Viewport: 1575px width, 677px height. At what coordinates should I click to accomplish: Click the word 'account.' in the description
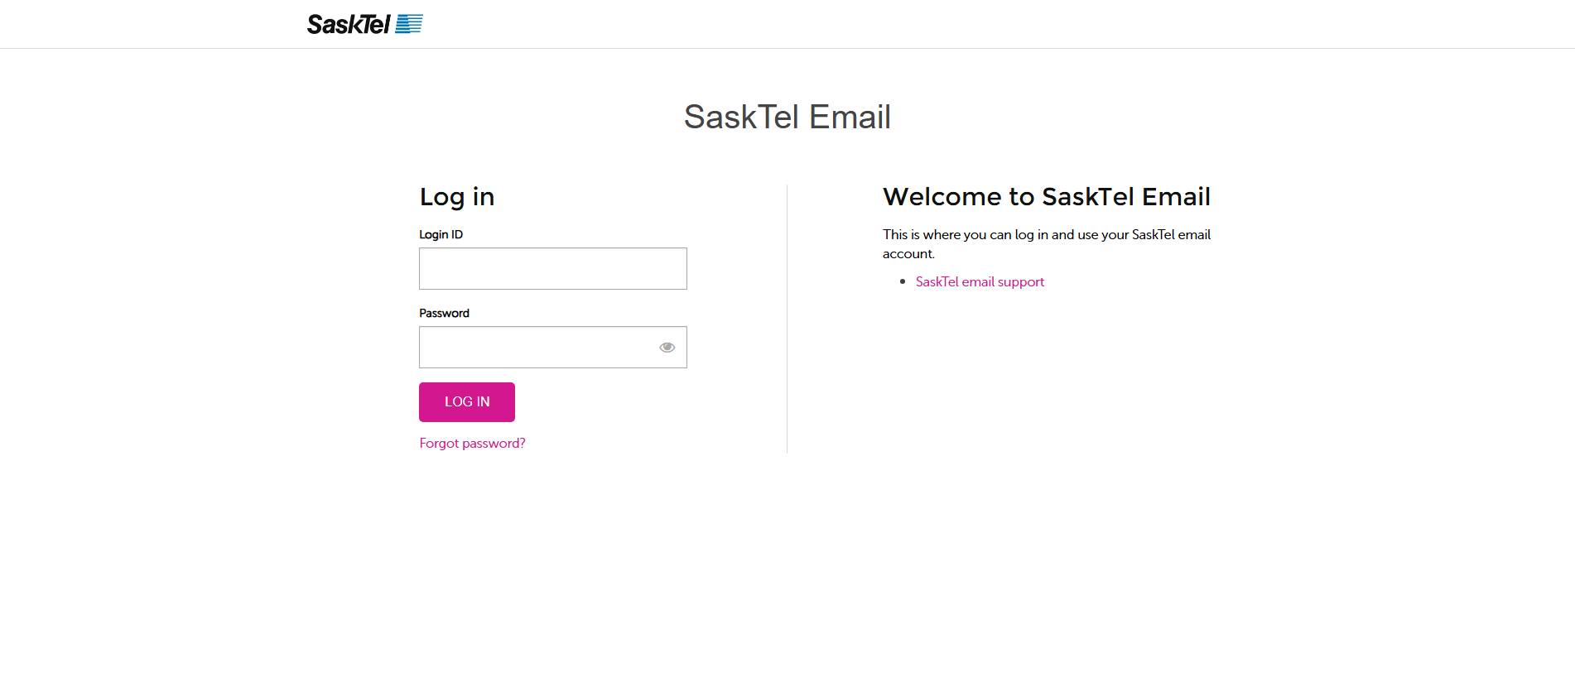click(x=908, y=254)
